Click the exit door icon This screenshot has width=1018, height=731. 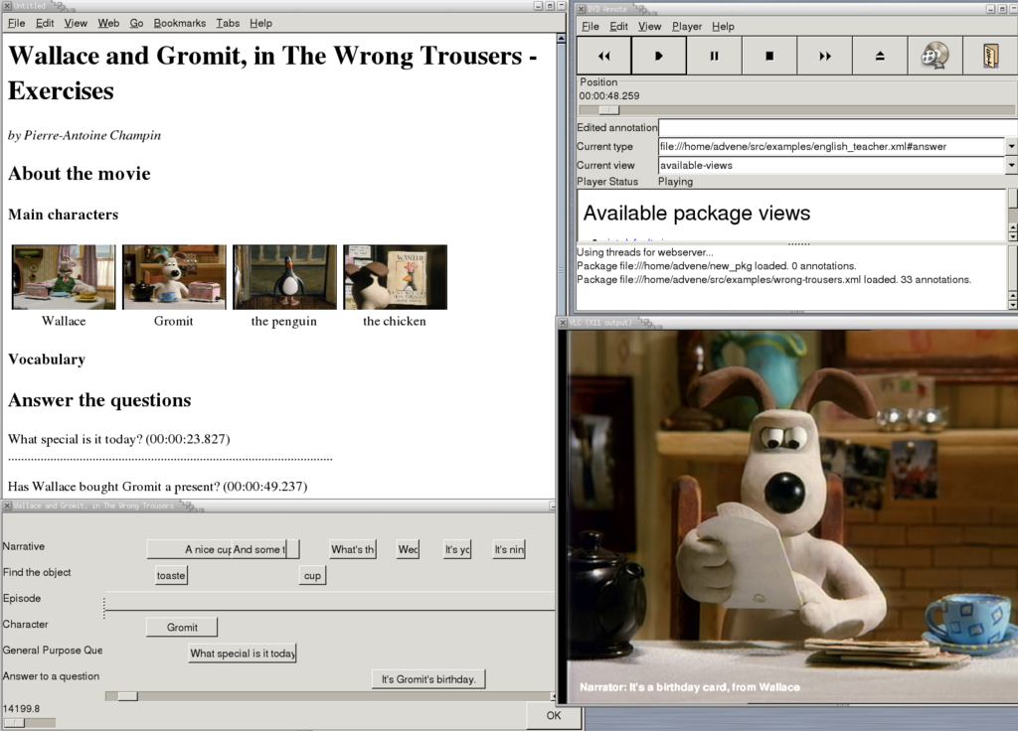click(x=990, y=56)
